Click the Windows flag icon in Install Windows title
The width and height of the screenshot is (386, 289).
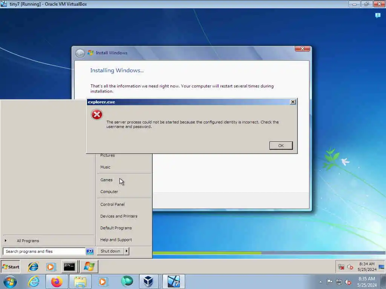click(x=90, y=53)
